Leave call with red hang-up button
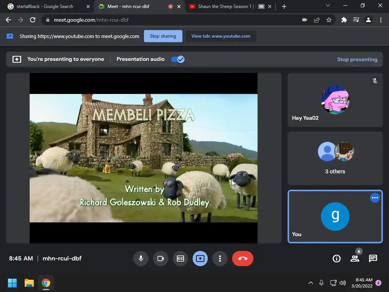Screen dimensions: 389x292 243,259
